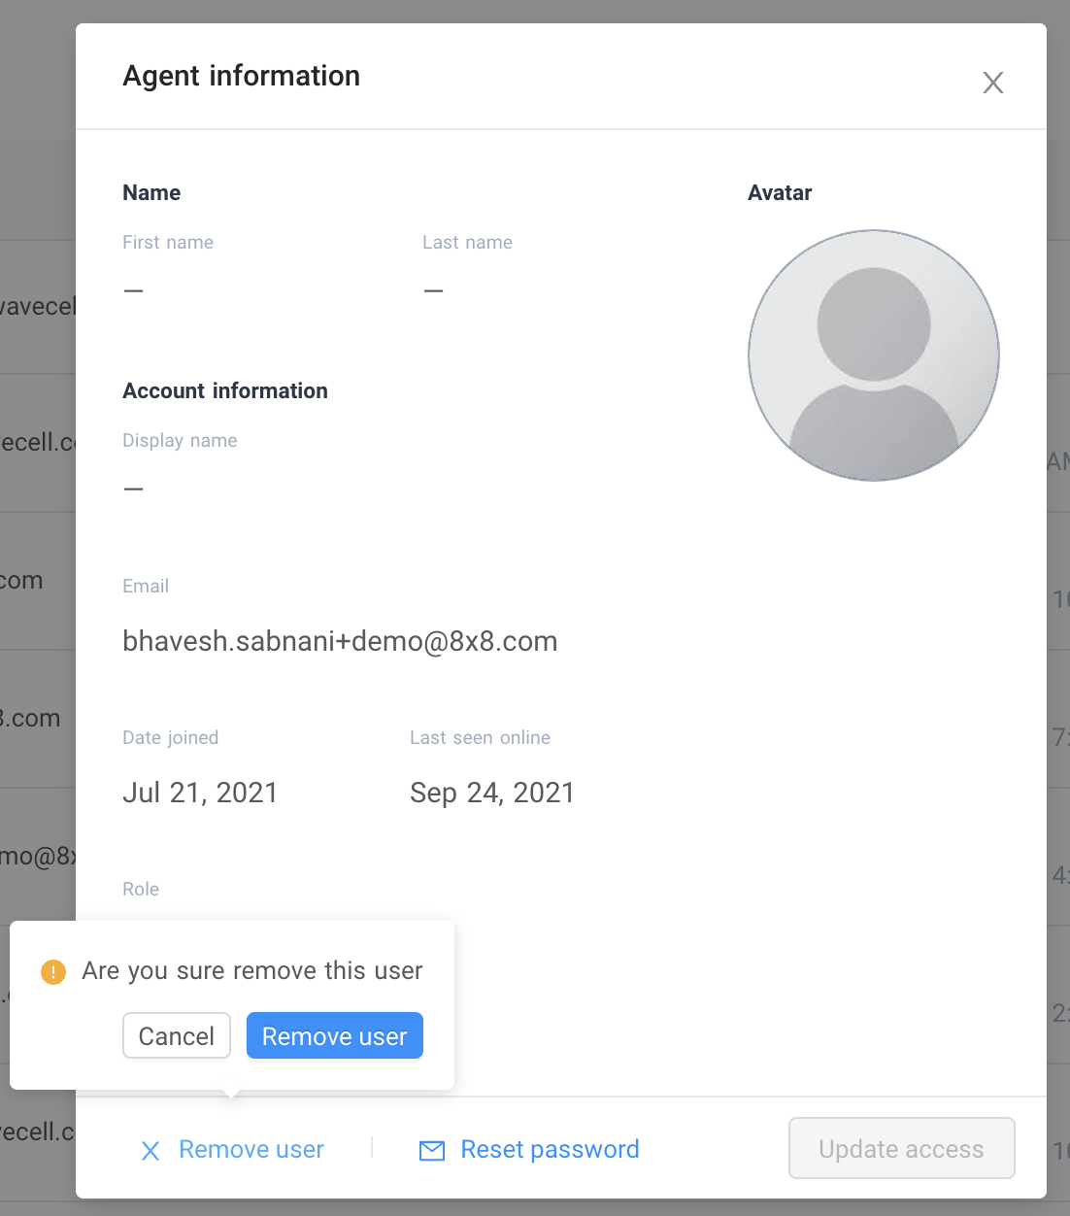Click the Display name value field
The height and width of the screenshot is (1216, 1070).
pyautogui.click(x=134, y=489)
